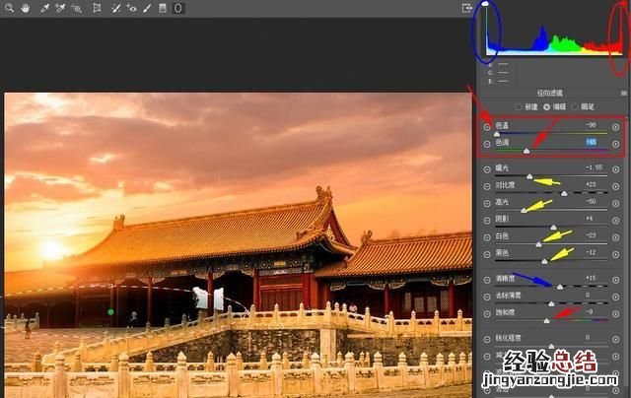The width and height of the screenshot is (631, 398).
Task: Click the 高光 value field showing -50
Action: pos(591,201)
